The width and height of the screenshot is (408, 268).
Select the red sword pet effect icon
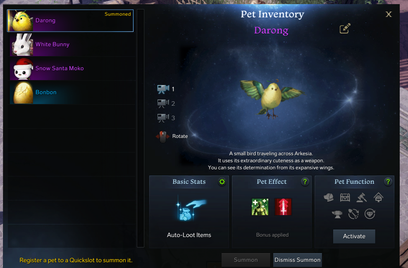[x=283, y=206]
